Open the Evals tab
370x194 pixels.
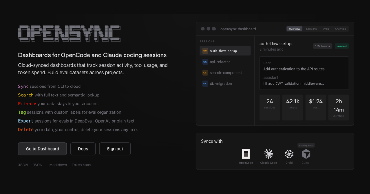click(326, 29)
